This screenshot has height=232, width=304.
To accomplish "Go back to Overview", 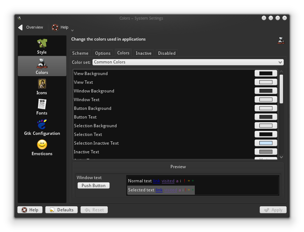I will (31, 27).
